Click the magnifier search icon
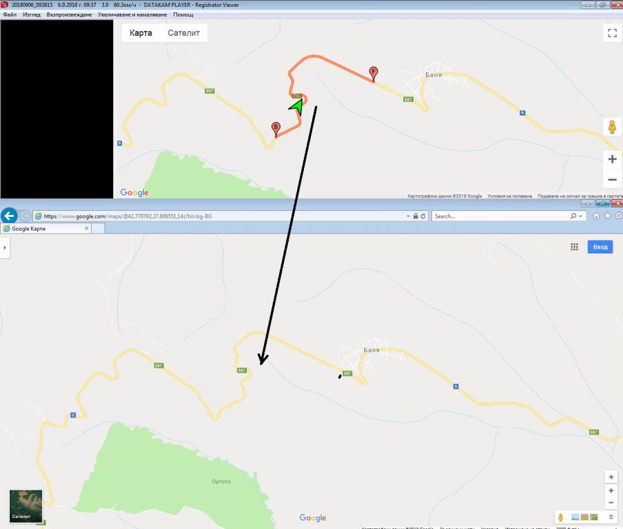Screen dimensions: 623x529 [573, 216]
